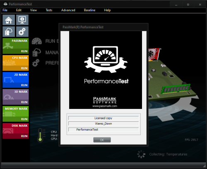Open the Manage Baselines cloud icon

coord(9,31)
